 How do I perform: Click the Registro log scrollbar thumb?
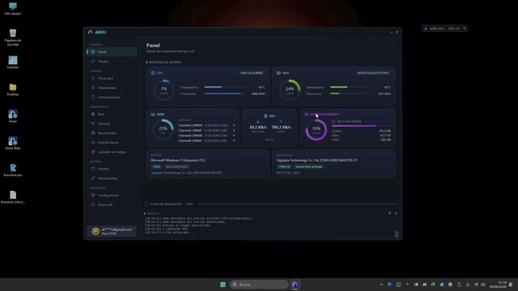[397, 234]
